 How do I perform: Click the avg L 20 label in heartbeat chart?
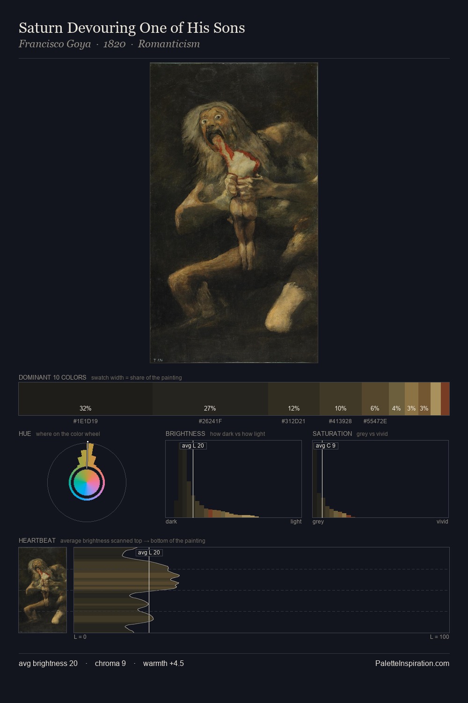tap(149, 553)
